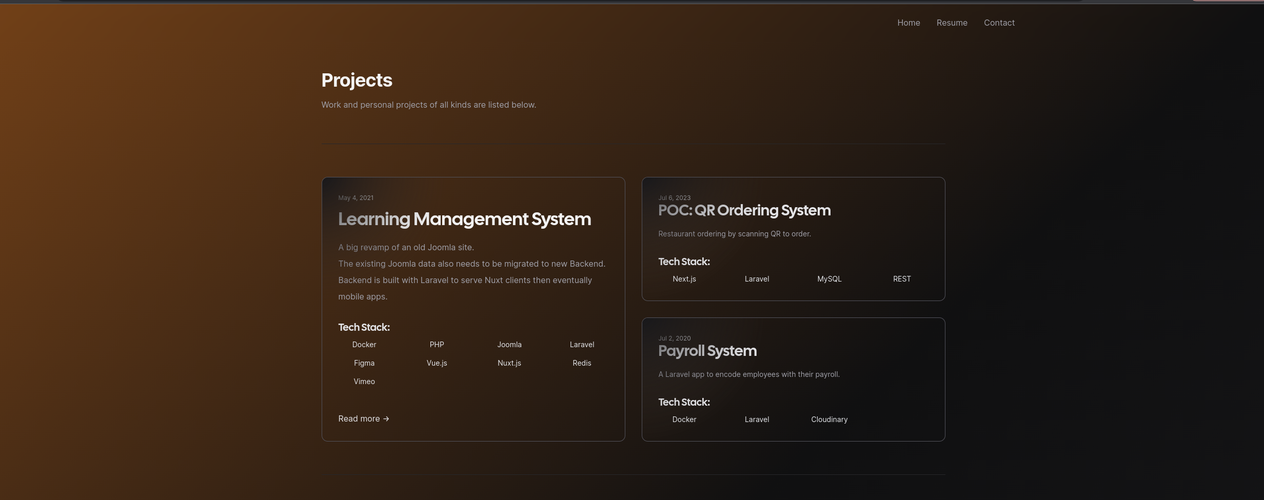Click the Jul 6, 2023 date
Viewport: 1264px width, 500px height.
pyautogui.click(x=674, y=197)
